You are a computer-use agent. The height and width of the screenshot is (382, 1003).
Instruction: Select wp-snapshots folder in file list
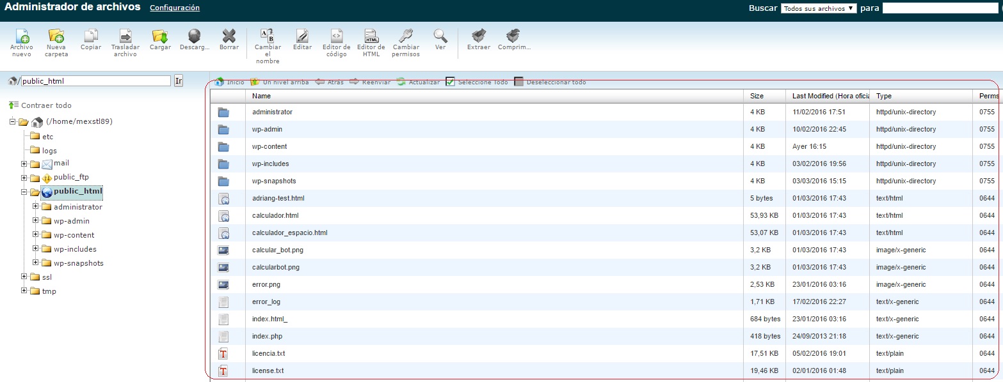[274, 181]
